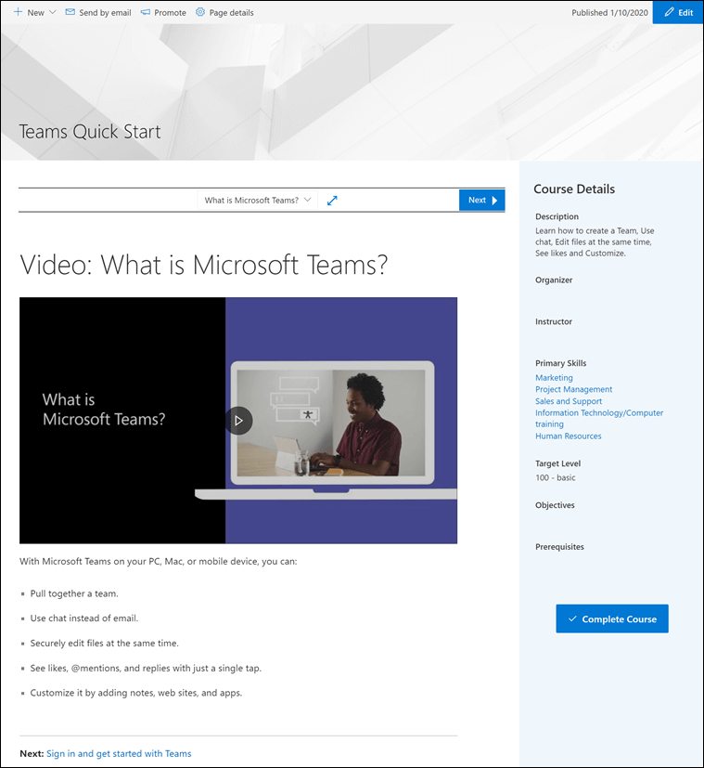704x768 pixels.
Task: Click the 'Customize it by adding notes' bullet
Action: pyautogui.click(x=136, y=693)
